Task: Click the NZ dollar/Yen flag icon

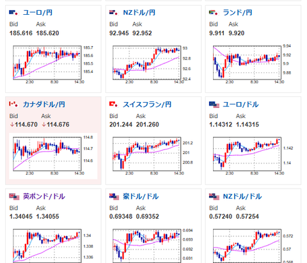Action: click(114, 13)
